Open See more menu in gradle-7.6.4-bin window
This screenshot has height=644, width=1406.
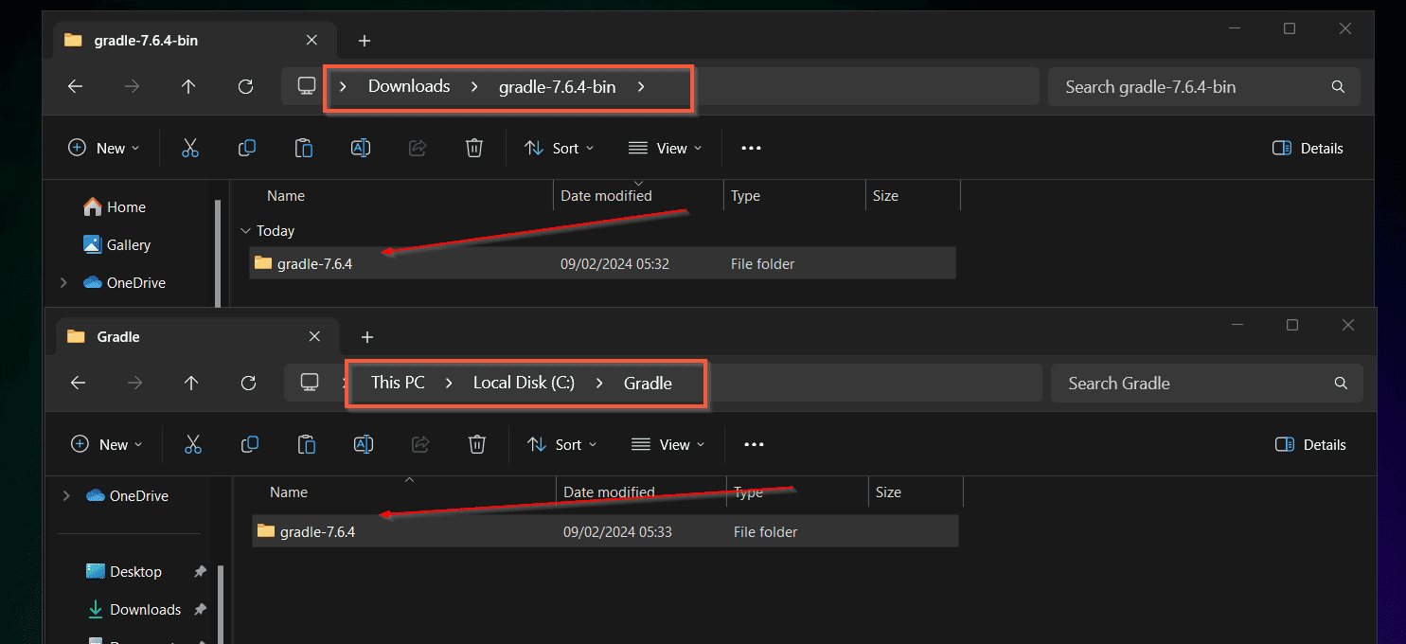coord(751,149)
